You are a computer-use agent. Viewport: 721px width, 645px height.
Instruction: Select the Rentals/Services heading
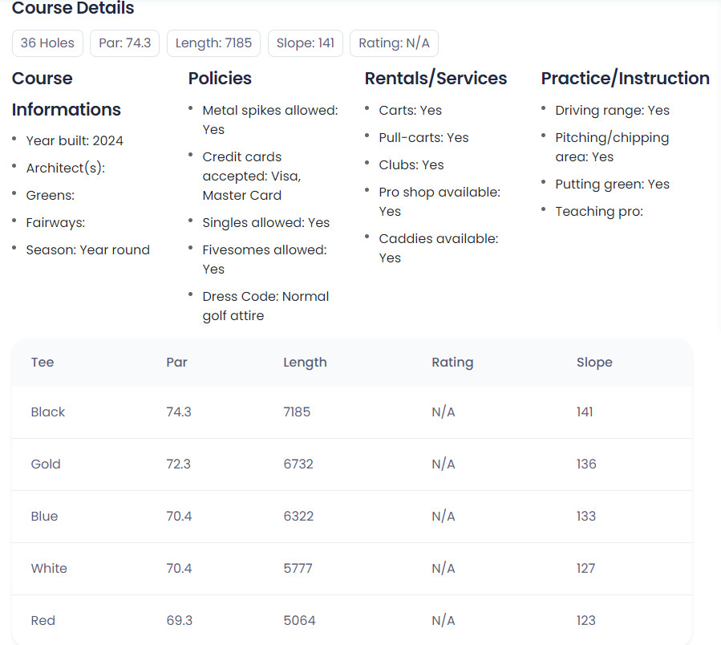(x=436, y=78)
